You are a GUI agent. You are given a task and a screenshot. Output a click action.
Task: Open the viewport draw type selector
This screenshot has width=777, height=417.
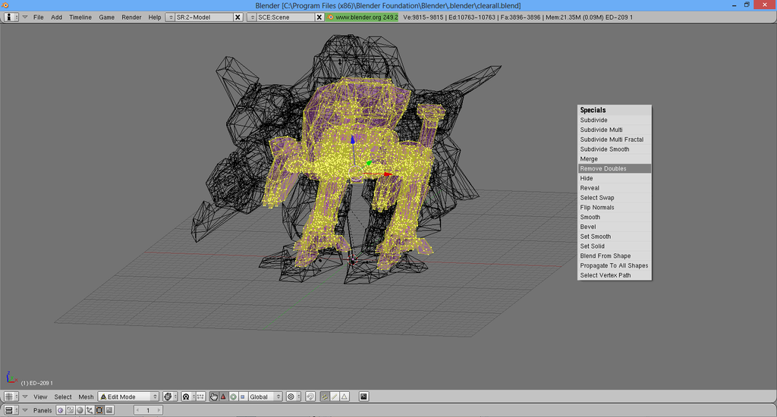pos(170,397)
